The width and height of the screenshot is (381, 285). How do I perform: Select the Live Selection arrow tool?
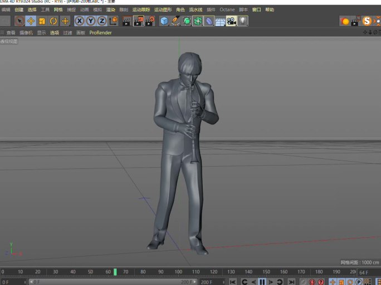(19, 21)
